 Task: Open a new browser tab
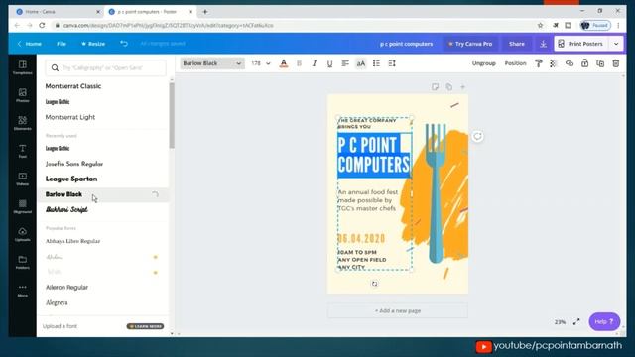click(x=205, y=12)
